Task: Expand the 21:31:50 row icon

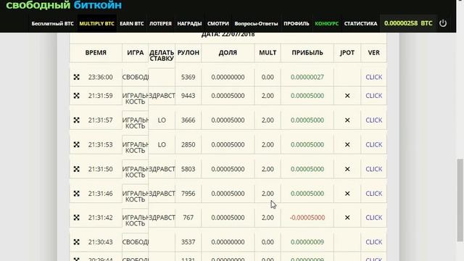Action: tap(76, 169)
